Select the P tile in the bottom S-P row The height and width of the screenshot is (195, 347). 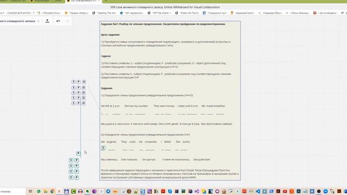coord(76,178)
